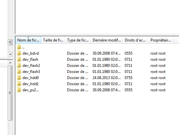This screenshot has width=179, height=135.
Task: Sort by Taille de fichier column
Action: (53, 40)
